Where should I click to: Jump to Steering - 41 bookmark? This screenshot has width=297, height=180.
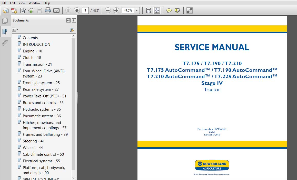tap(34, 141)
